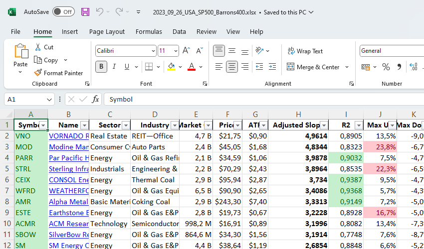Viewport: 424px width, 249px height.
Task: Switch to the Page Layout tab
Action: point(107,31)
